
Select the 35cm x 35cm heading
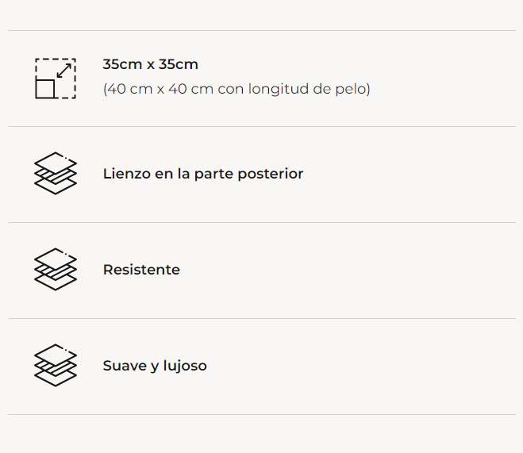tap(150, 65)
